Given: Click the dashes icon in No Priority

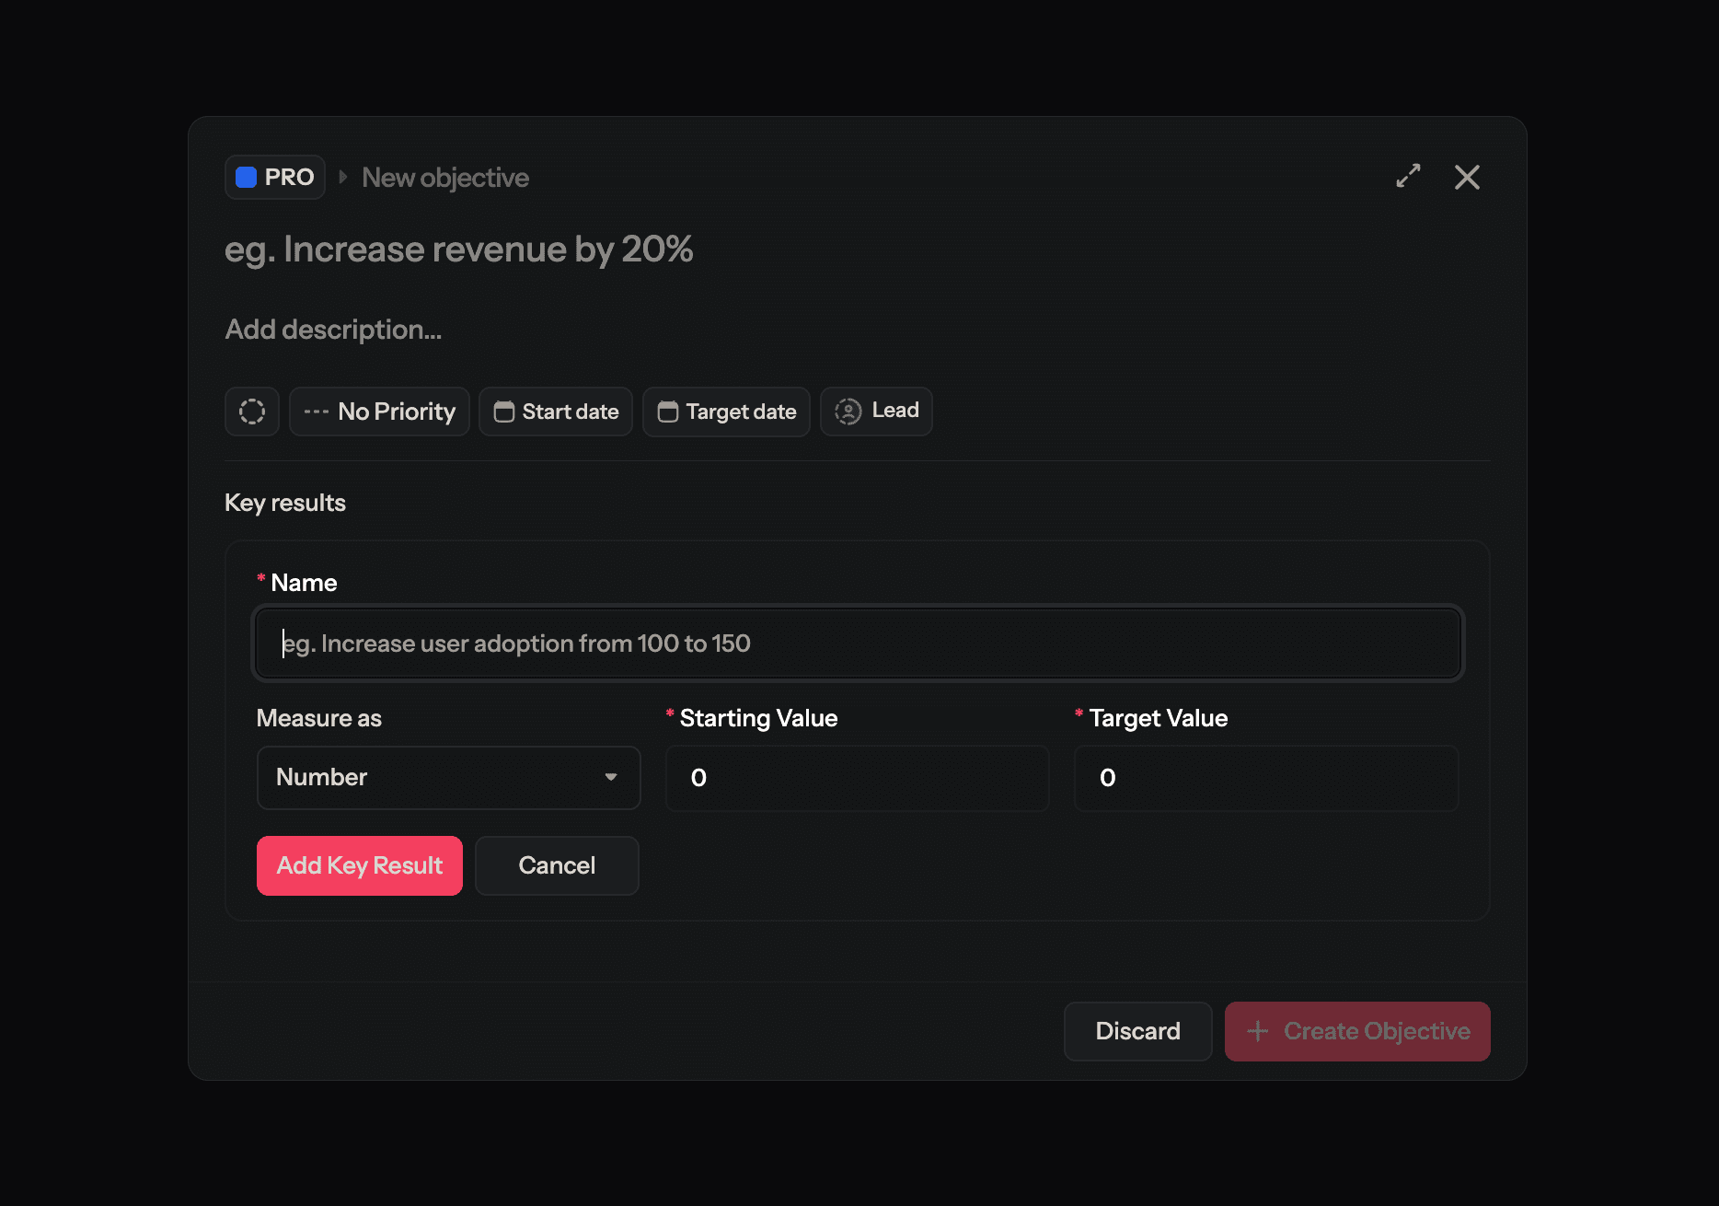Looking at the screenshot, I should point(314,412).
